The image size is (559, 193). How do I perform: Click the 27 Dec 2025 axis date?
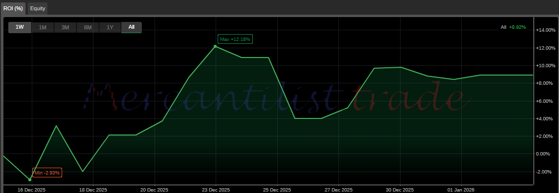pos(339,190)
